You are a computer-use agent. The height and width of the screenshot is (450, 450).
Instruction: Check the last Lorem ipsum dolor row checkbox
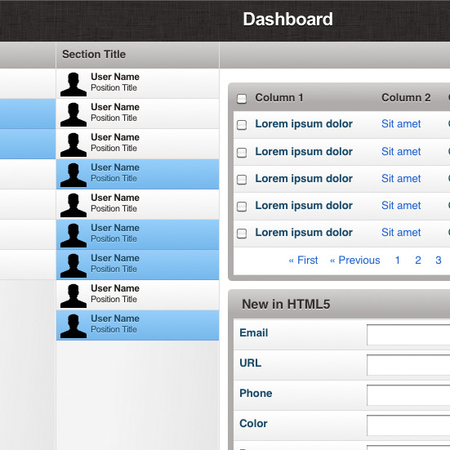242,233
